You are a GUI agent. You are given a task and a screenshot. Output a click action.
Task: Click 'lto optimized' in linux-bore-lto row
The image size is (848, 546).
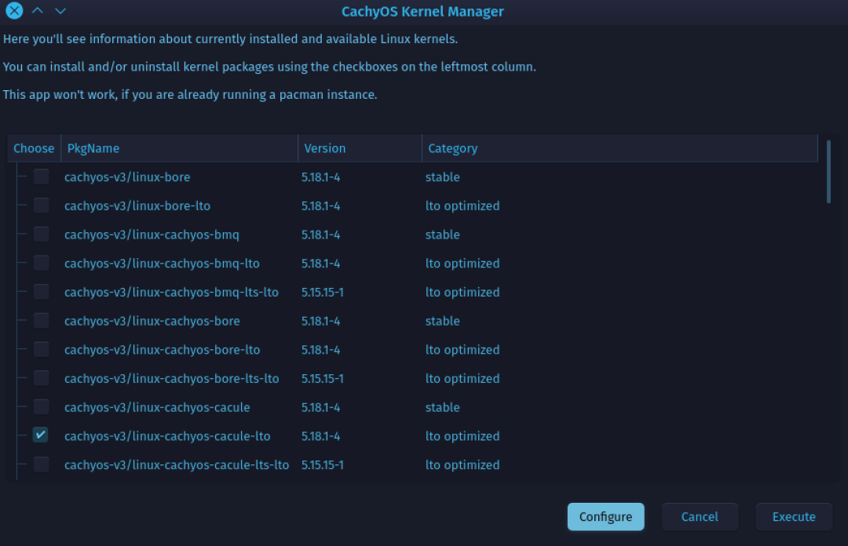click(x=462, y=206)
